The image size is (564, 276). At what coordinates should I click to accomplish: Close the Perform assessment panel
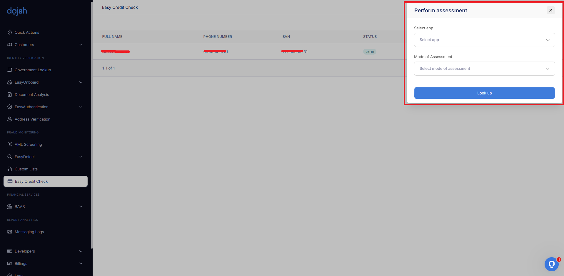coord(550,10)
